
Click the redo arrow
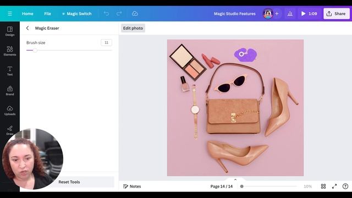(119, 14)
